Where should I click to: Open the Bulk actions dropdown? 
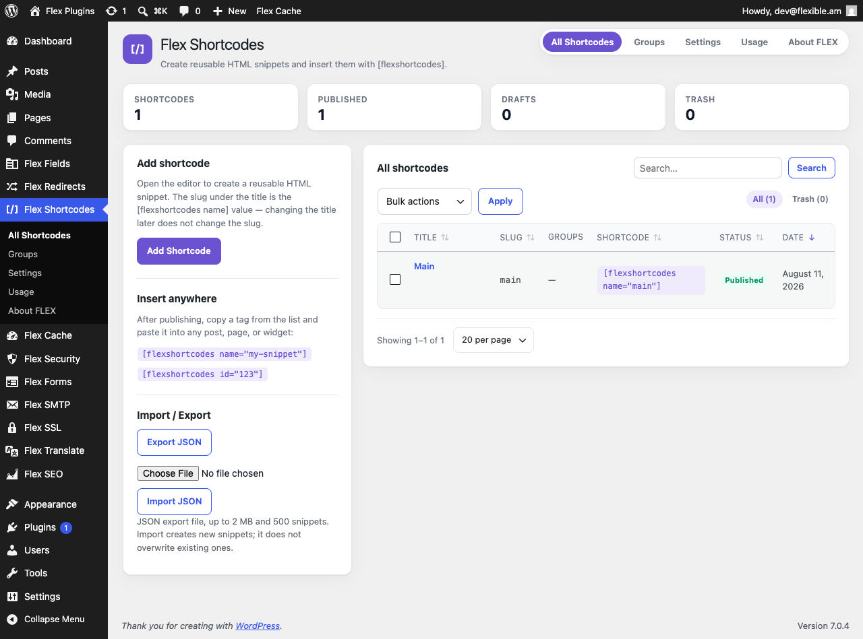click(x=425, y=201)
